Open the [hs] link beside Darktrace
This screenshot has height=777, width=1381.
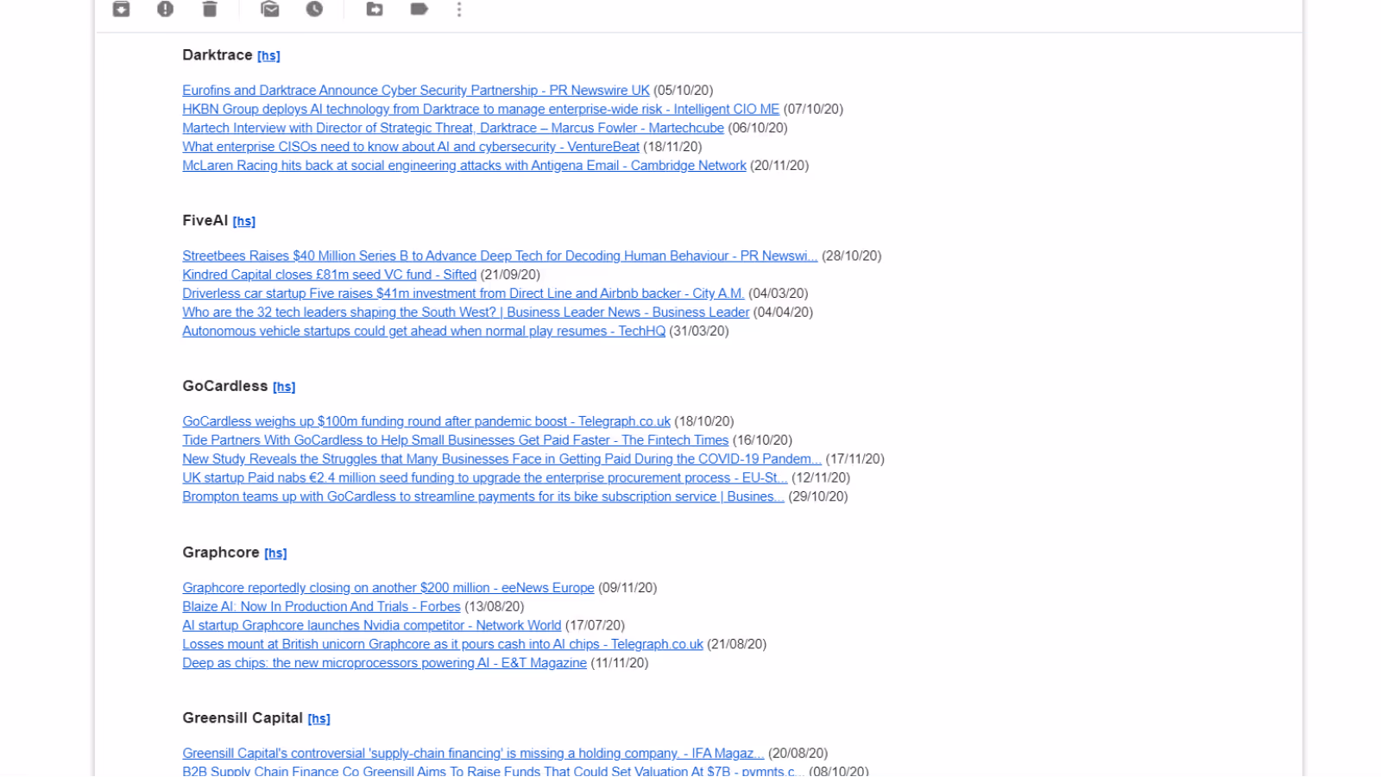click(x=268, y=55)
